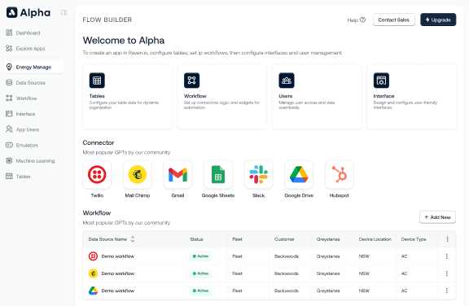Open options for Google Drive workflow row
The height and width of the screenshot is (306, 469).
point(446,291)
